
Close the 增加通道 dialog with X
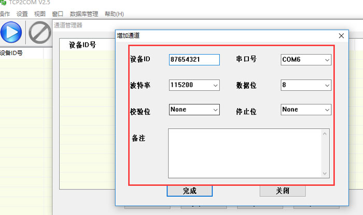(341, 36)
